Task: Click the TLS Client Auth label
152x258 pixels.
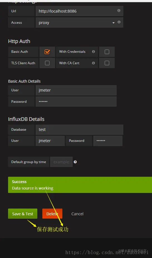Action: tap(23, 63)
